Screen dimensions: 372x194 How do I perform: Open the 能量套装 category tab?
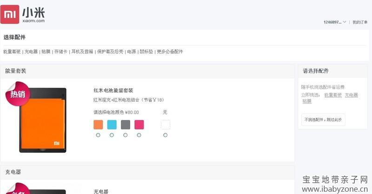12,52
